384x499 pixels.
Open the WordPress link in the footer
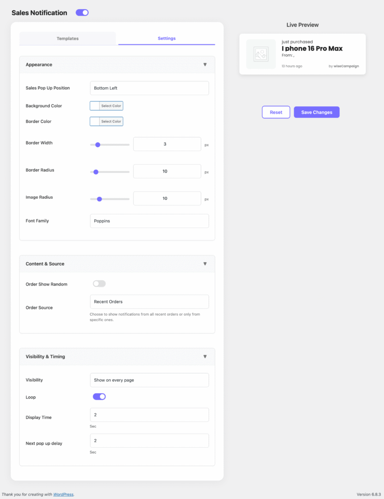pos(63,494)
